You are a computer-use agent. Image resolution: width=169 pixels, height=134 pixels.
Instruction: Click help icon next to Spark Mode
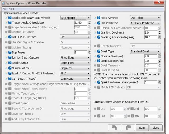point(10,18)
